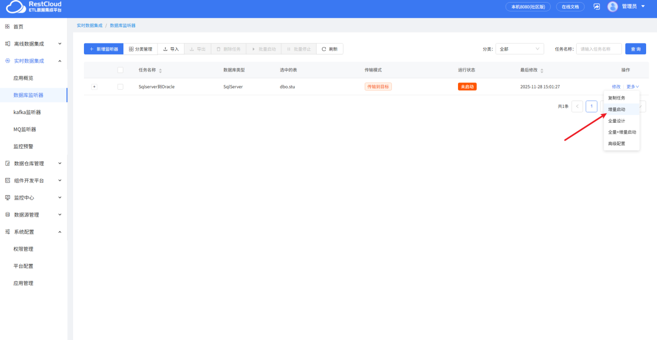The image size is (657, 340).
Task: Toggle the 更多 dropdown in the row
Action: point(633,87)
